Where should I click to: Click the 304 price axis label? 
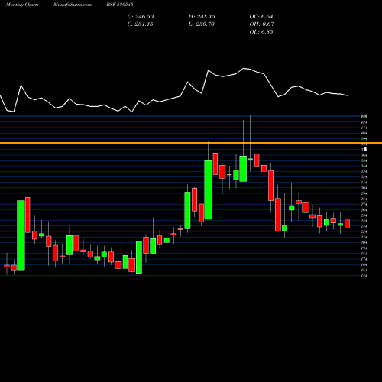coord(364,188)
